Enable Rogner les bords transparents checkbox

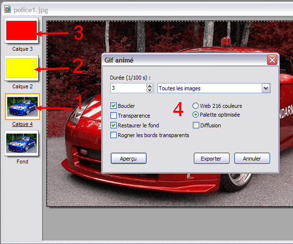[x=113, y=135]
